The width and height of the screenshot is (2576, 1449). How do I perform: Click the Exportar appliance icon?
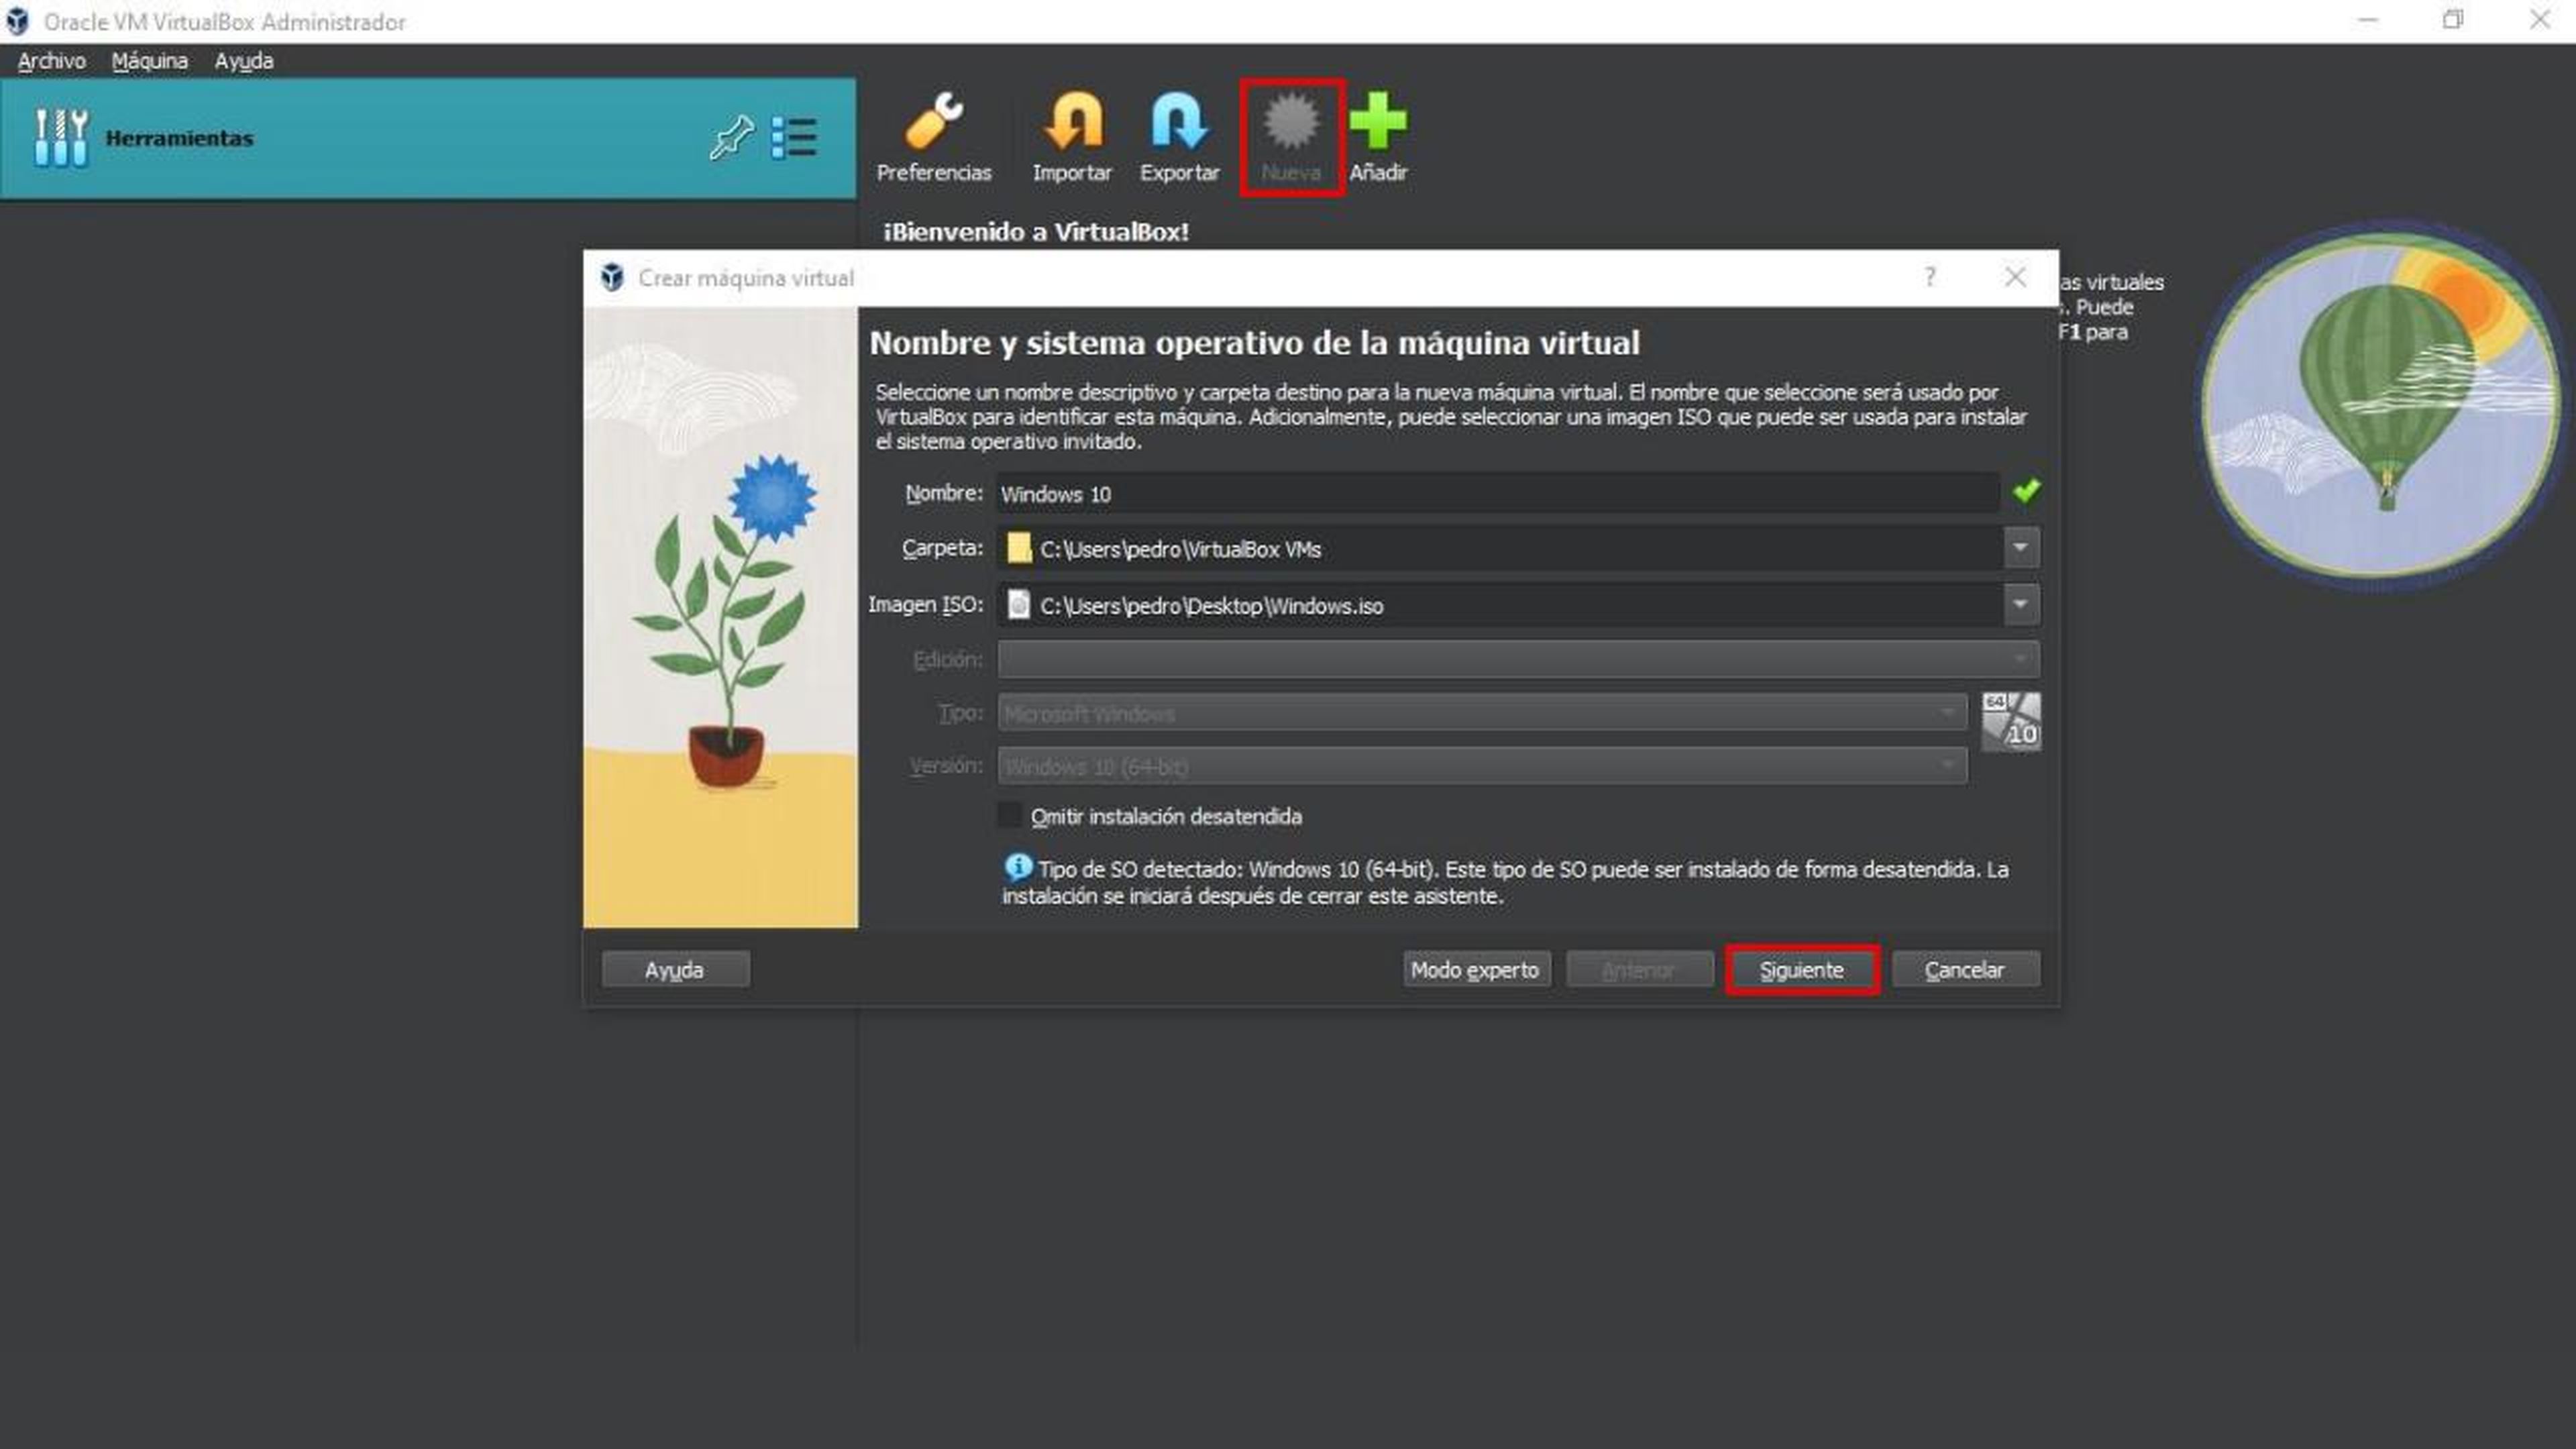[x=1179, y=122]
